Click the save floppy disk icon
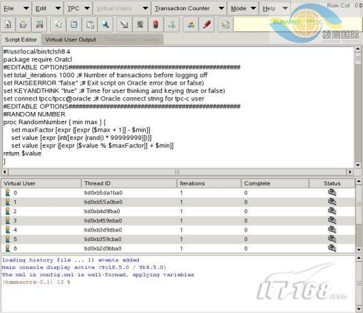 39,24
